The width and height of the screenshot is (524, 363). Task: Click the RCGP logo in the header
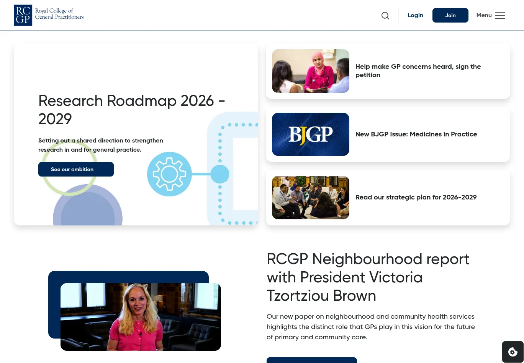point(49,15)
